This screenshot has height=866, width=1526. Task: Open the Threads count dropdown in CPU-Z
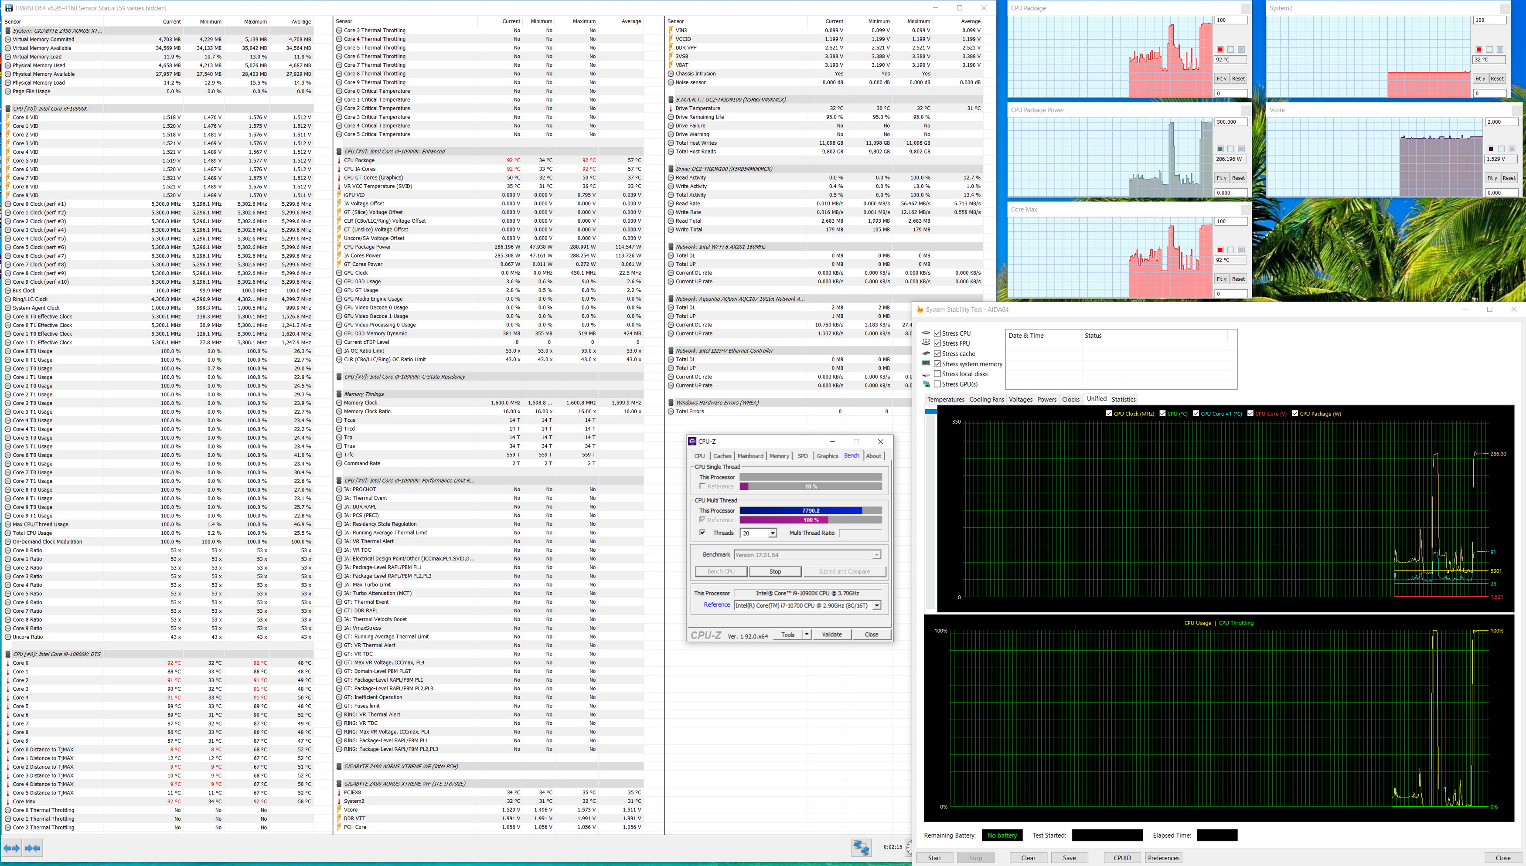772,533
